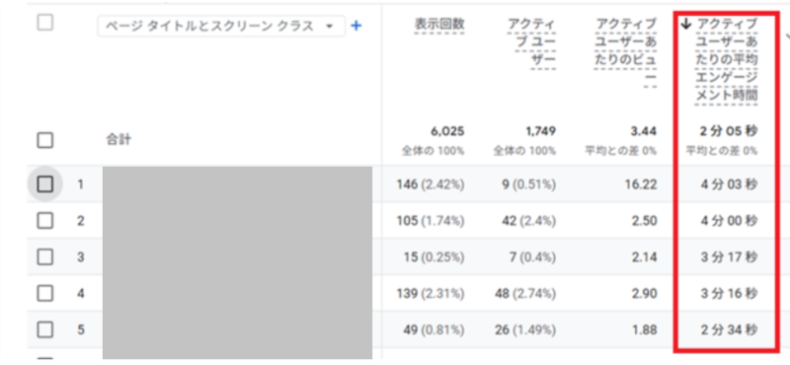Select row 1 checkbox
This screenshot has height=365, width=790.
pyautogui.click(x=45, y=184)
